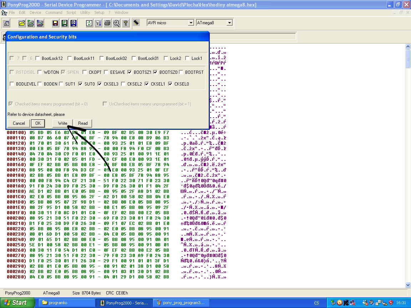This screenshot has width=411, height=308.
Task: Uncheck the CKSEL1 checkbox
Action: pos(147,84)
